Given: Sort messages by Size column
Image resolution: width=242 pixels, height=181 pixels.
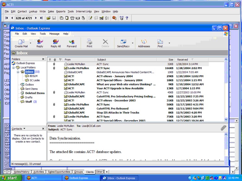Looking at the screenshot, I should (x=166, y=60).
